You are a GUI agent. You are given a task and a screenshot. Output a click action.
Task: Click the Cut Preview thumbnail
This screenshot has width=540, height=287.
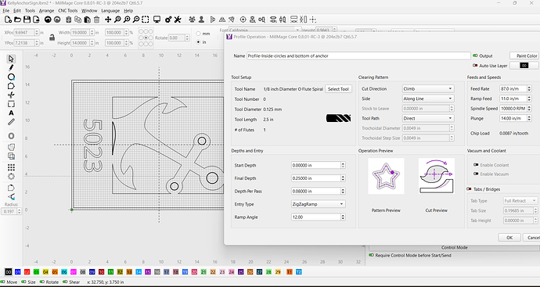coord(437,176)
